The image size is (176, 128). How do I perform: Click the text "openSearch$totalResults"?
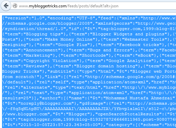128,114
